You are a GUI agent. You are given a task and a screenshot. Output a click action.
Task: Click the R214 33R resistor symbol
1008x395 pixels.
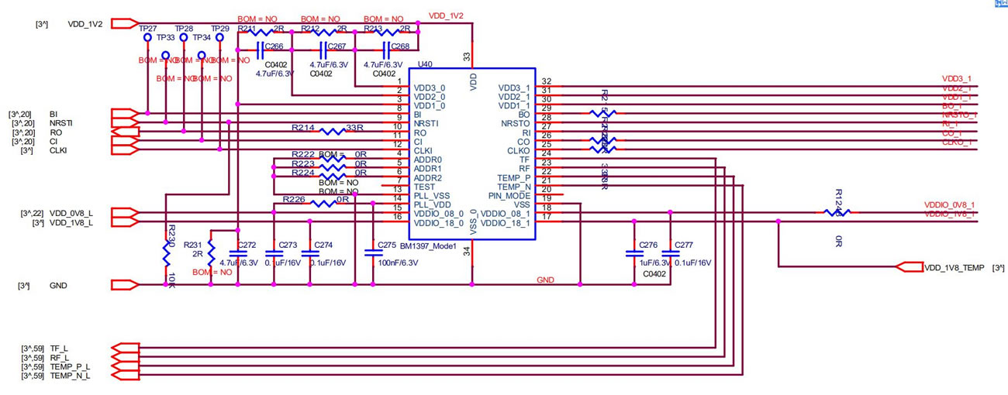click(331, 132)
